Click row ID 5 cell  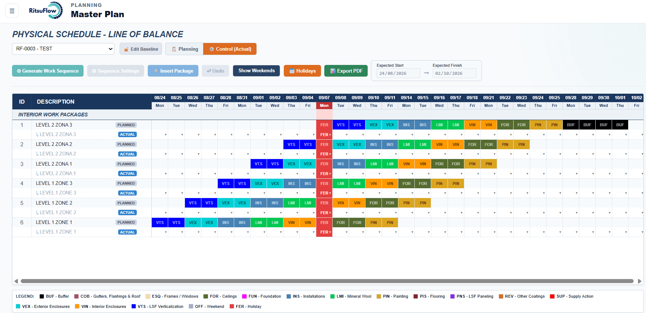(22, 203)
